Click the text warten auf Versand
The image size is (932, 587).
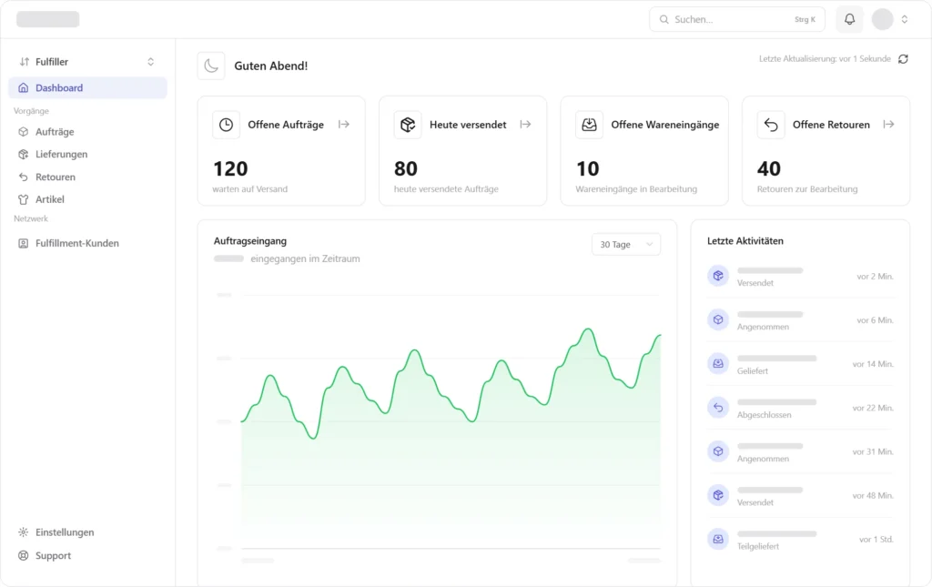point(250,189)
